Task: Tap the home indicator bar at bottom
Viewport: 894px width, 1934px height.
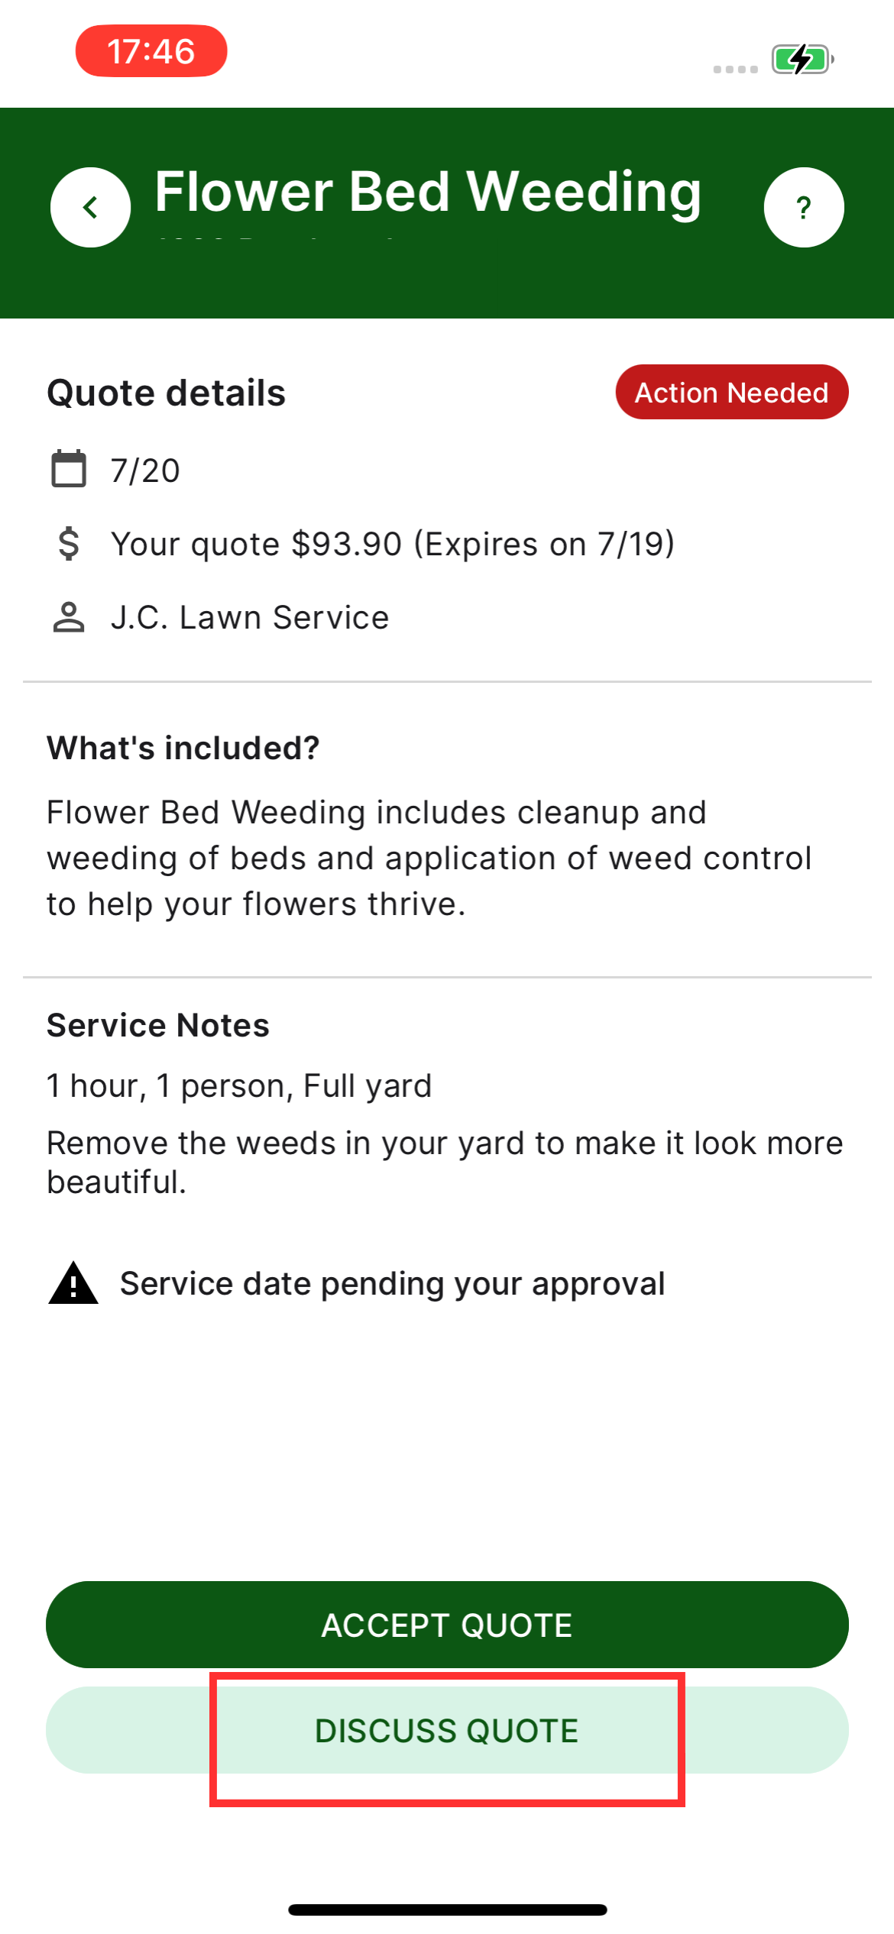Action: tap(448, 1910)
